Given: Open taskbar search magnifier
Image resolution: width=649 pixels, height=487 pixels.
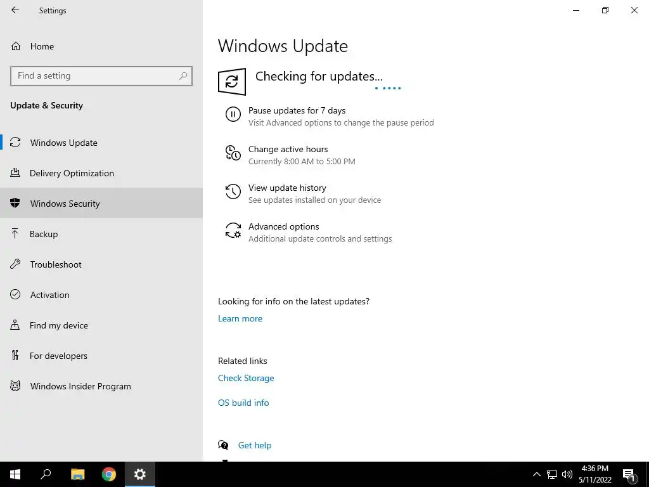Looking at the screenshot, I should tap(46, 474).
